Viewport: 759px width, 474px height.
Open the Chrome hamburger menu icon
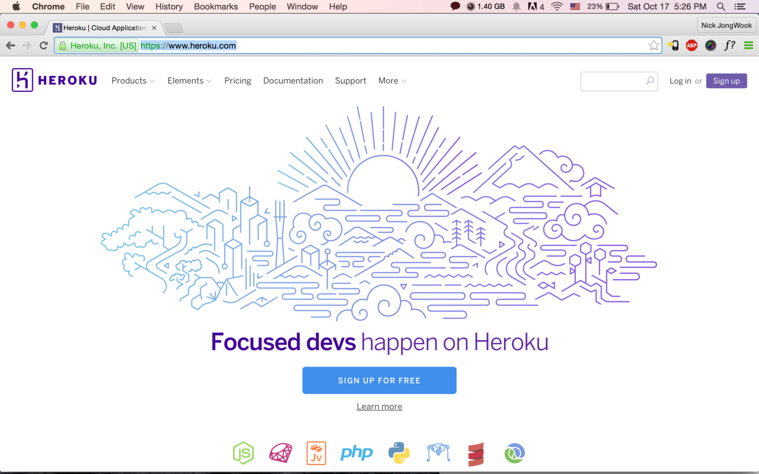[x=748, y=45]
